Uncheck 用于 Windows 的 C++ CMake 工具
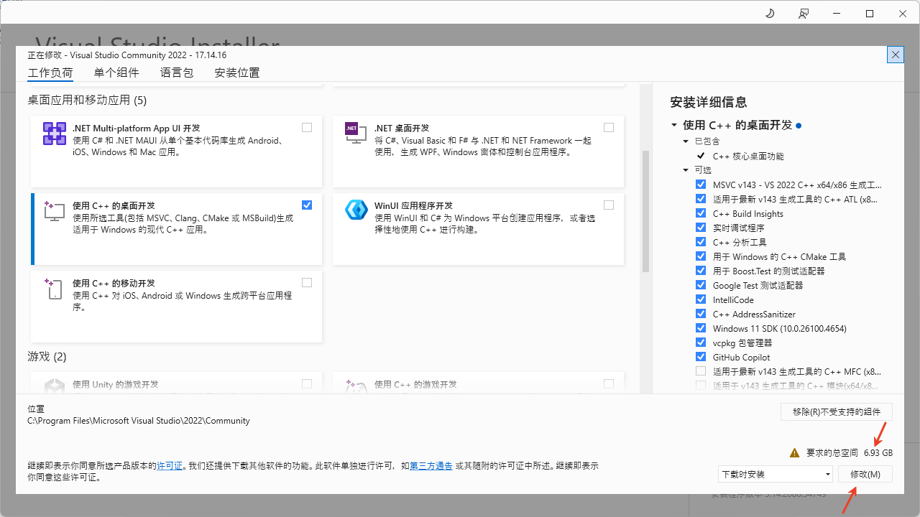920x517 pixels. tap(701, 256)
